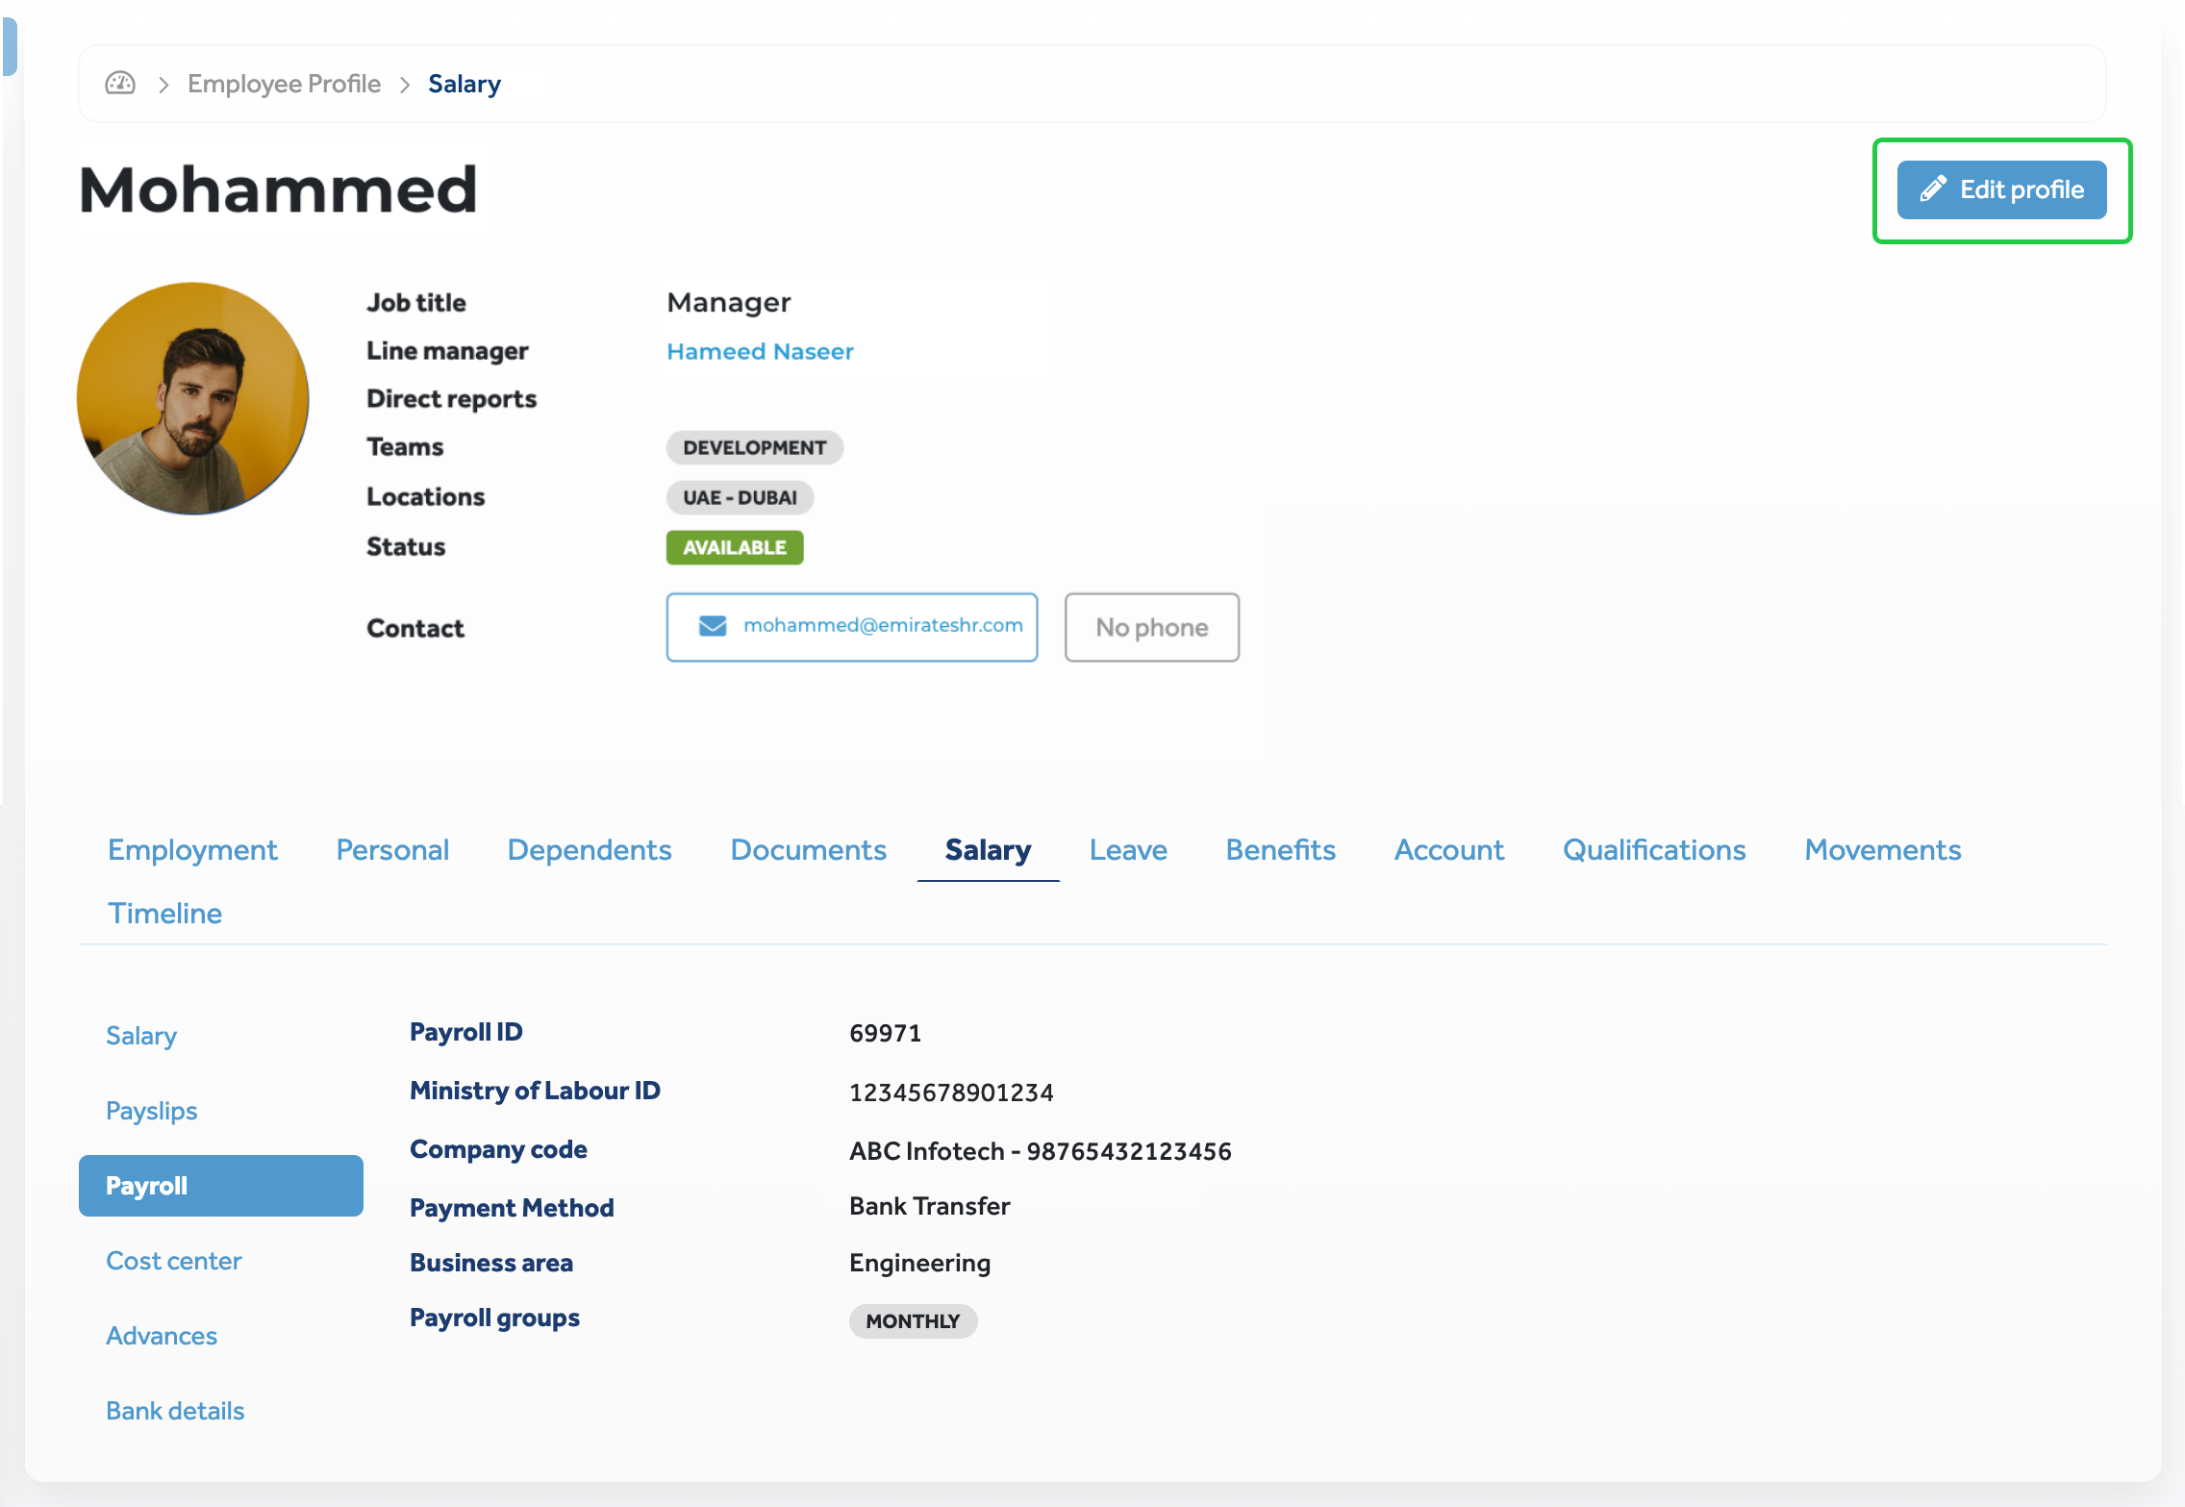The height and width of the screenshot is (1507, 2185).
Task: Click the envelope icon next to Mohammed's email
Action: coord(711,626)
